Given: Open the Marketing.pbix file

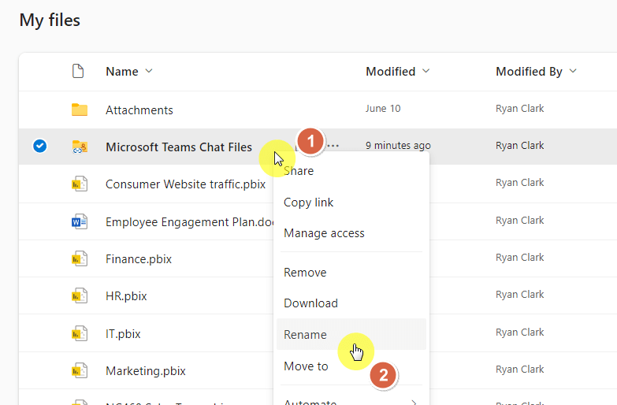Looking at the screenshot, I should [146, 371].
